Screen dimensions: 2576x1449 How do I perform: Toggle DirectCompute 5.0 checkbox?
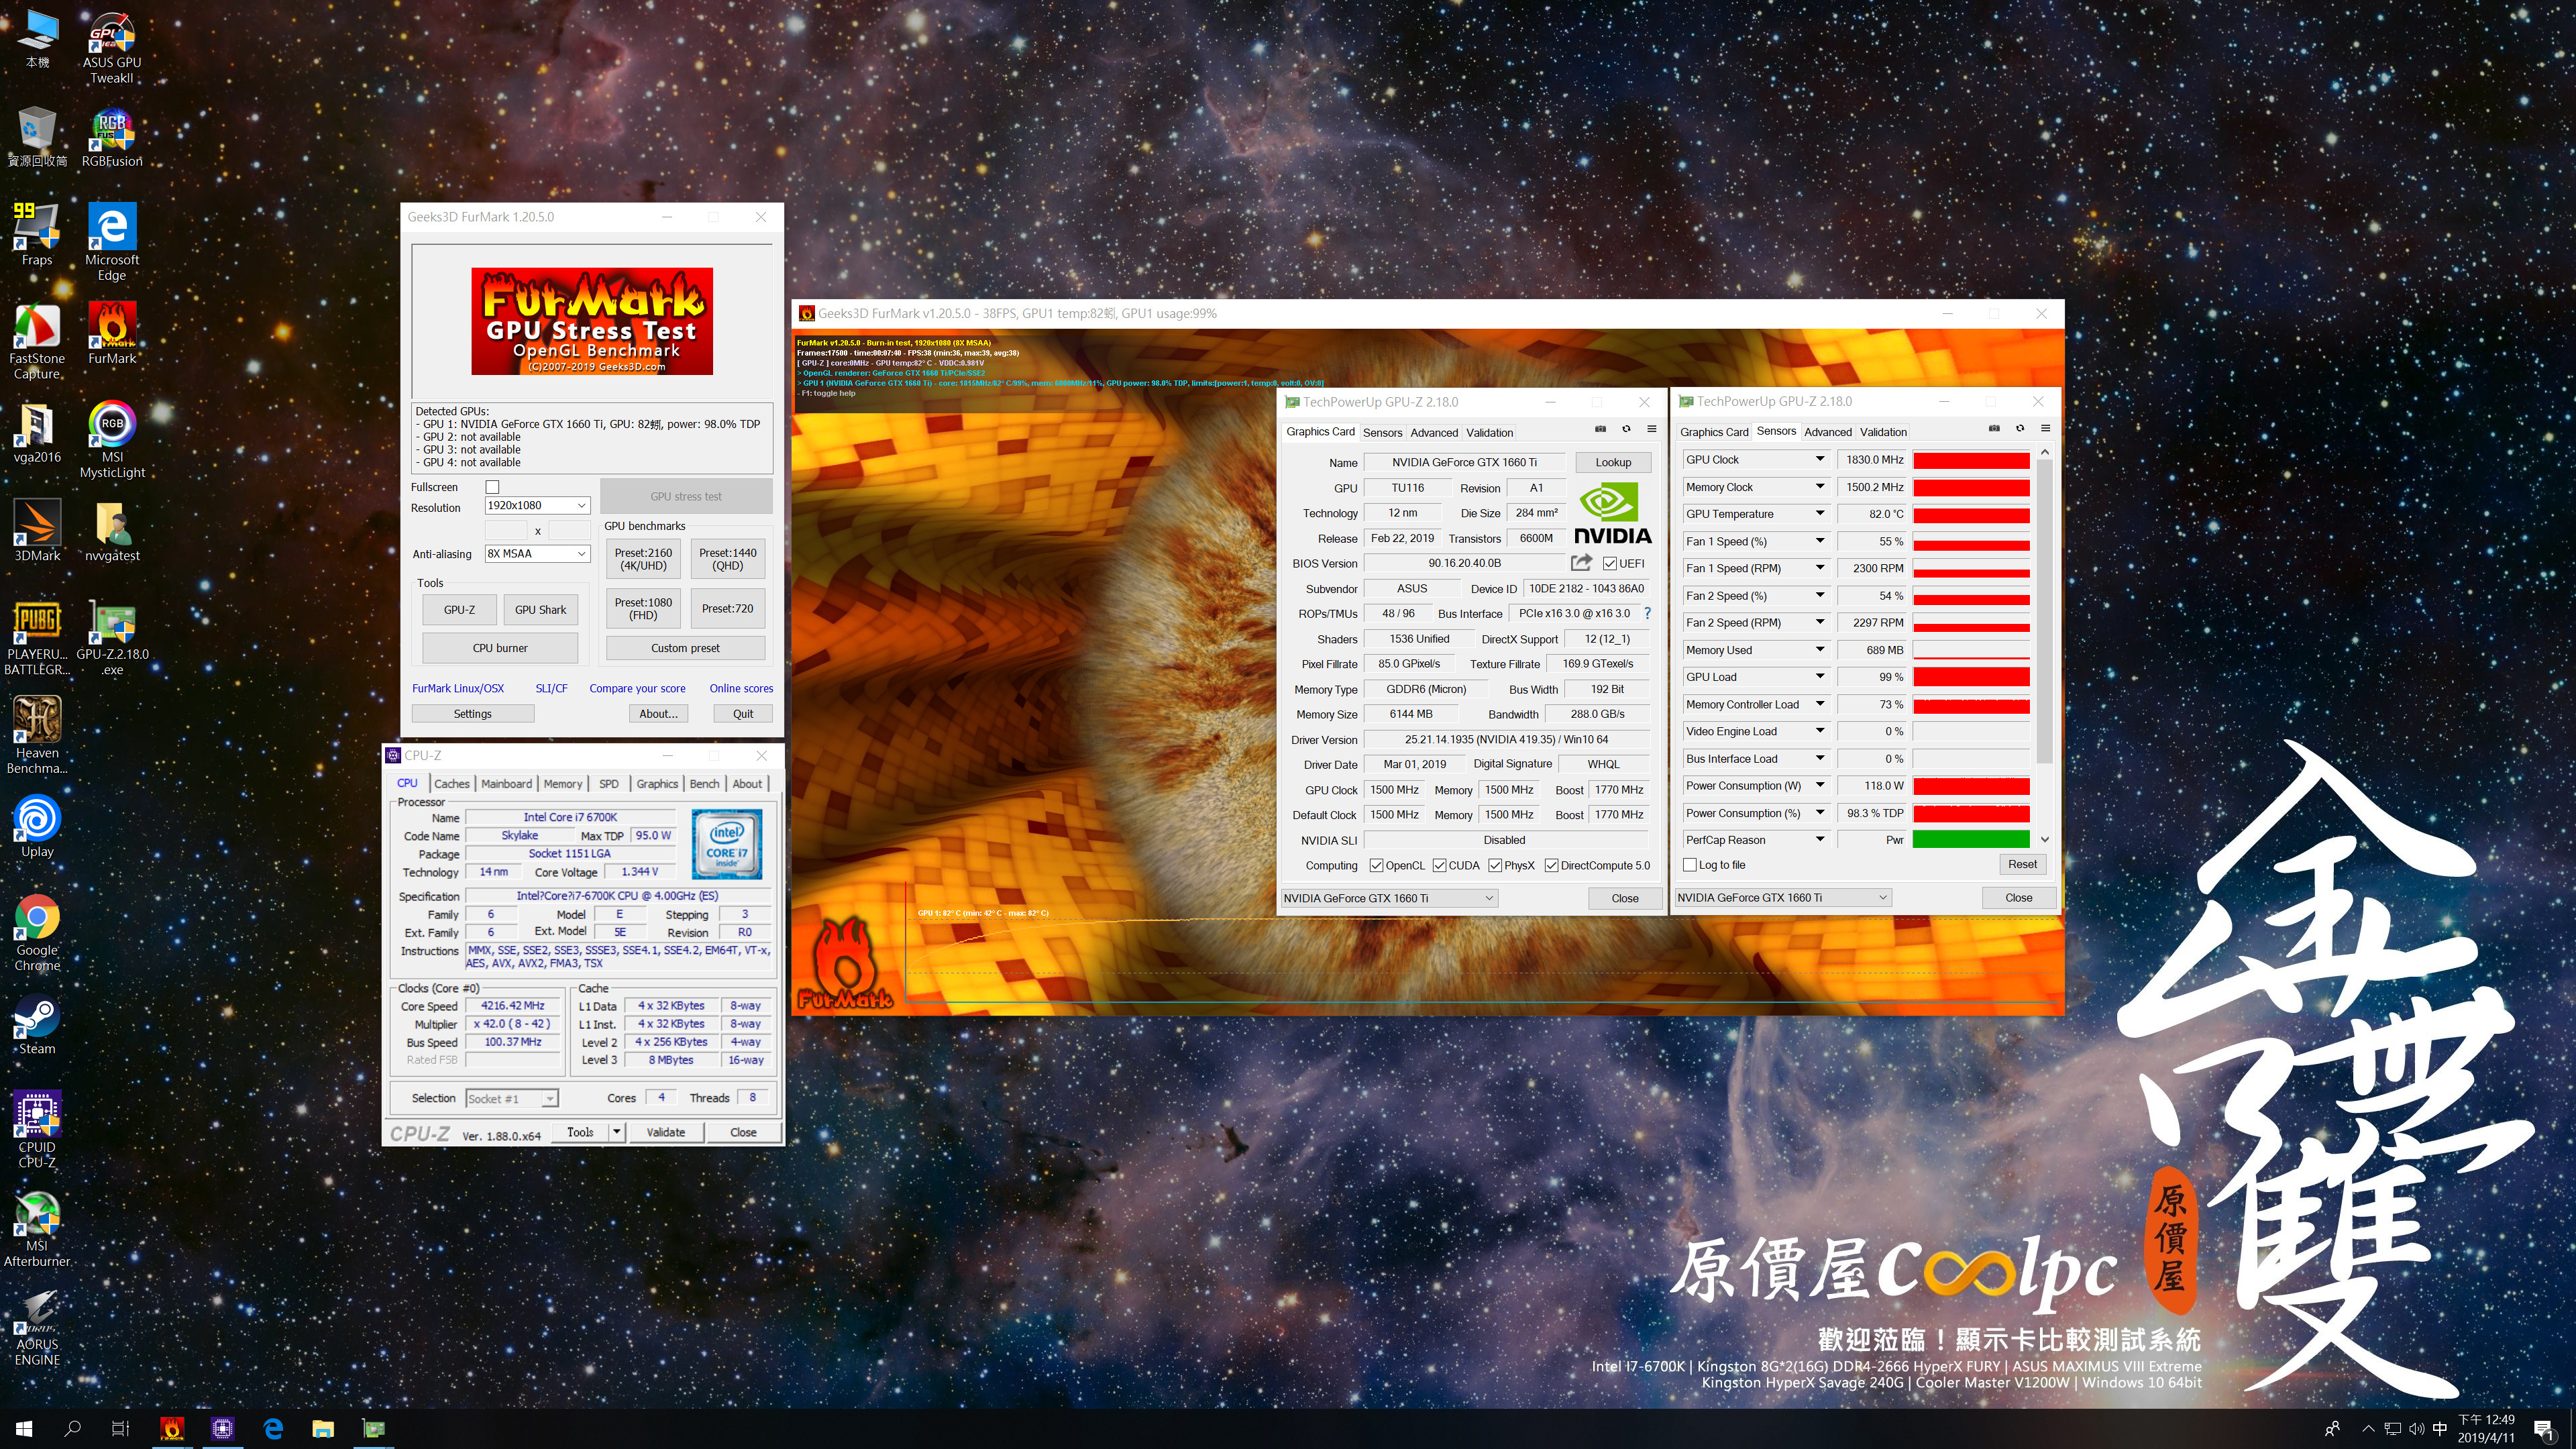coord(1551,865)
